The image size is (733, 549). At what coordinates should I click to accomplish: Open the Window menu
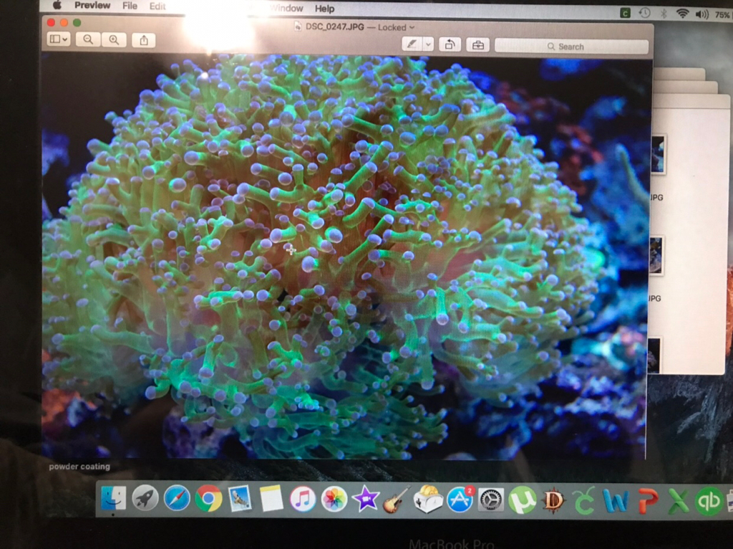(x=286, y=9)
